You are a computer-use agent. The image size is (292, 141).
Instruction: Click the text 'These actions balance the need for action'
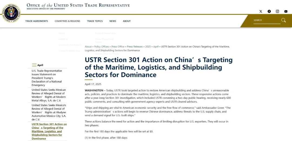point(157,123)
